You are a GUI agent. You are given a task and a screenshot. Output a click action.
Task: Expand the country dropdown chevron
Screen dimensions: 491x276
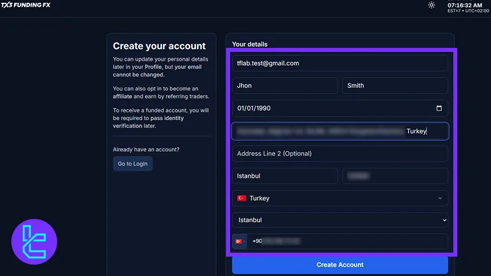440,198
